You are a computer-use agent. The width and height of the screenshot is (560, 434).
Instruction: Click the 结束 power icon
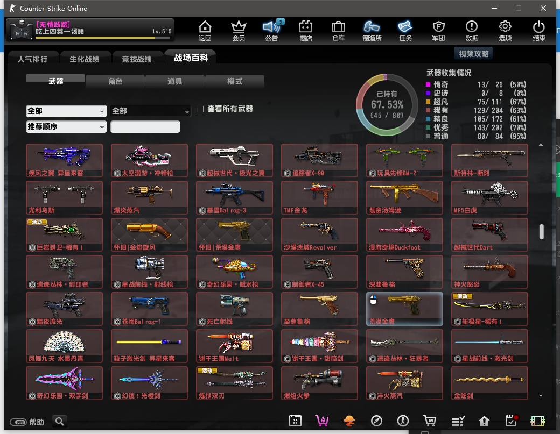(x=538, y=31)
